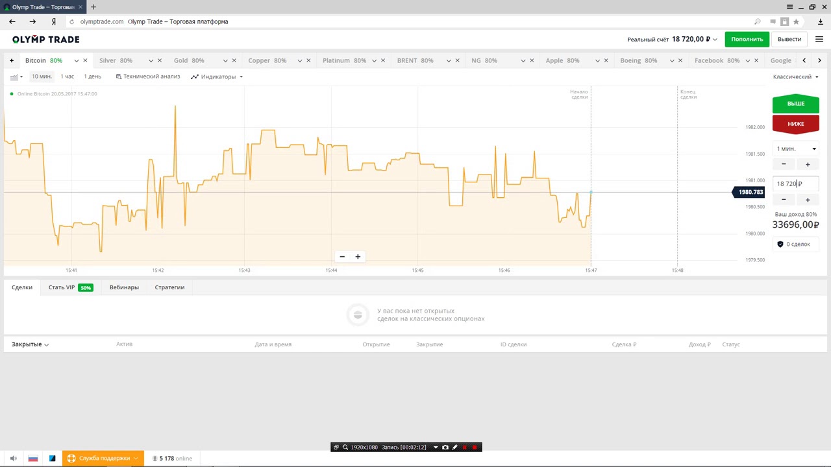Viewport: 831px width, 467px height.
Task: Select 1 день timeframe
Action: coord(92,77)
